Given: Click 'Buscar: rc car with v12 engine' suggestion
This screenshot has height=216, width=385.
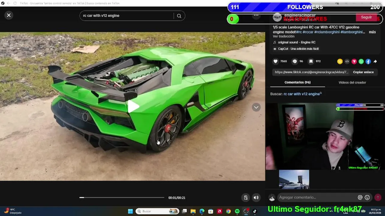Looking at the screenshot, I should point(296,94).
